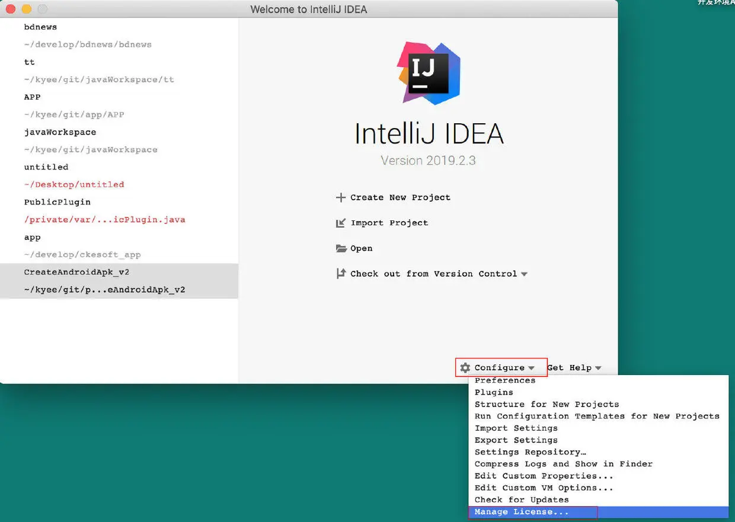Click the folder icon beside Open
The width and height of the screenshot is (735, 522).
(341, 248)
